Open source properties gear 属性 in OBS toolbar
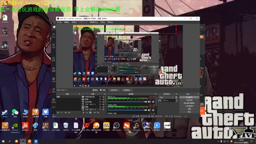 (95, 90)
